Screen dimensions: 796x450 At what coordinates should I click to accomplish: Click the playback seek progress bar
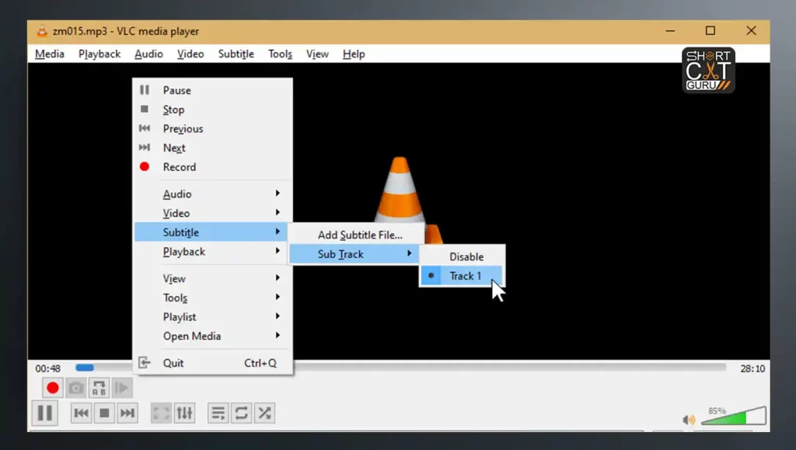[x=401, y=368]
